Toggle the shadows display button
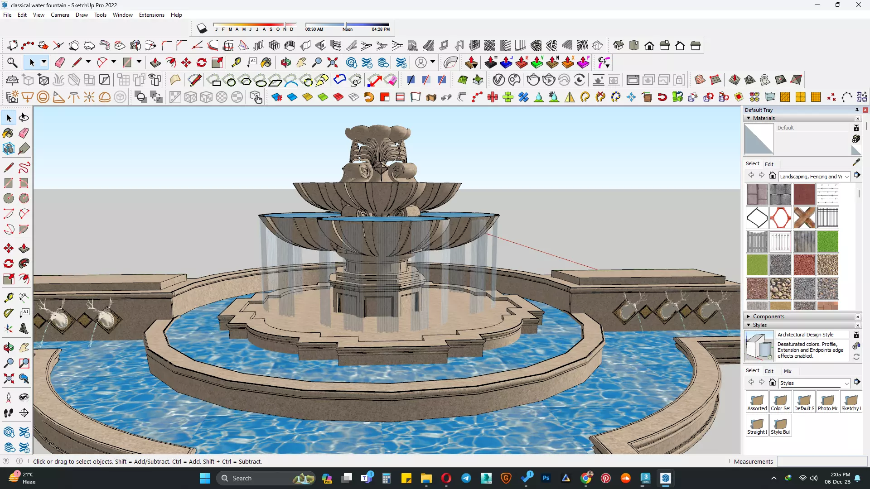The height and width of the screenshot is (489, 870). (202, 29)
